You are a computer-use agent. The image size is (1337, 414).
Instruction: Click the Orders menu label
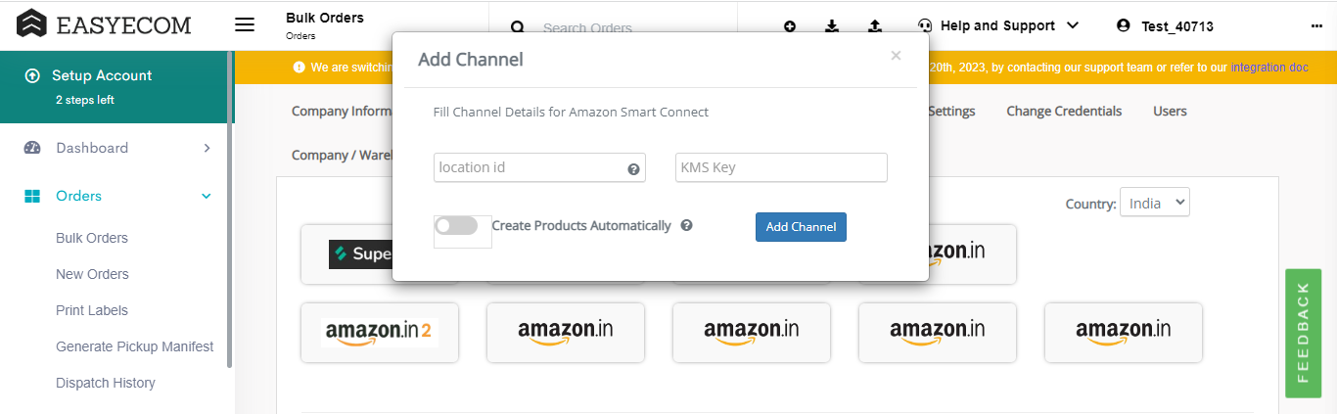coord(78,196)
